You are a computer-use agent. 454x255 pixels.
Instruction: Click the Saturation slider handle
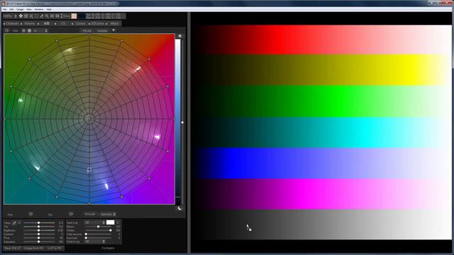coord(38,242)
